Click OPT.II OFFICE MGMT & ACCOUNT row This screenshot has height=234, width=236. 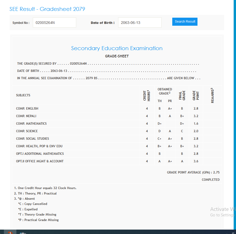click(40, 161)
